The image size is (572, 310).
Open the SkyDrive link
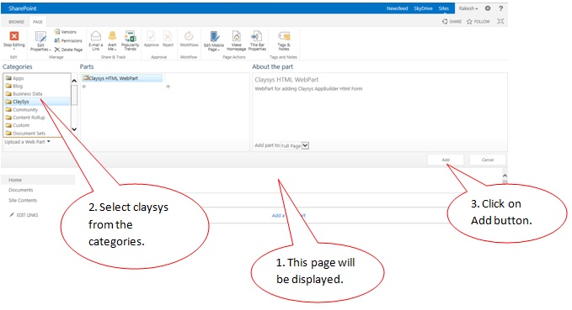pos(423,8)
